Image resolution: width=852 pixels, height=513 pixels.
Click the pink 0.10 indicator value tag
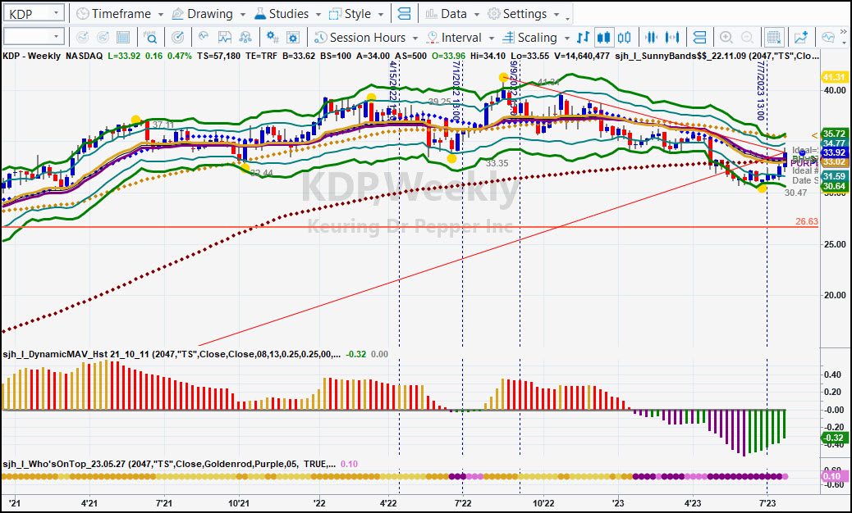click(834, 477)
